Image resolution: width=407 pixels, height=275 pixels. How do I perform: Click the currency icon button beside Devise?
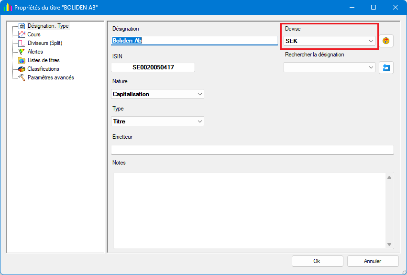click(386, 41)
